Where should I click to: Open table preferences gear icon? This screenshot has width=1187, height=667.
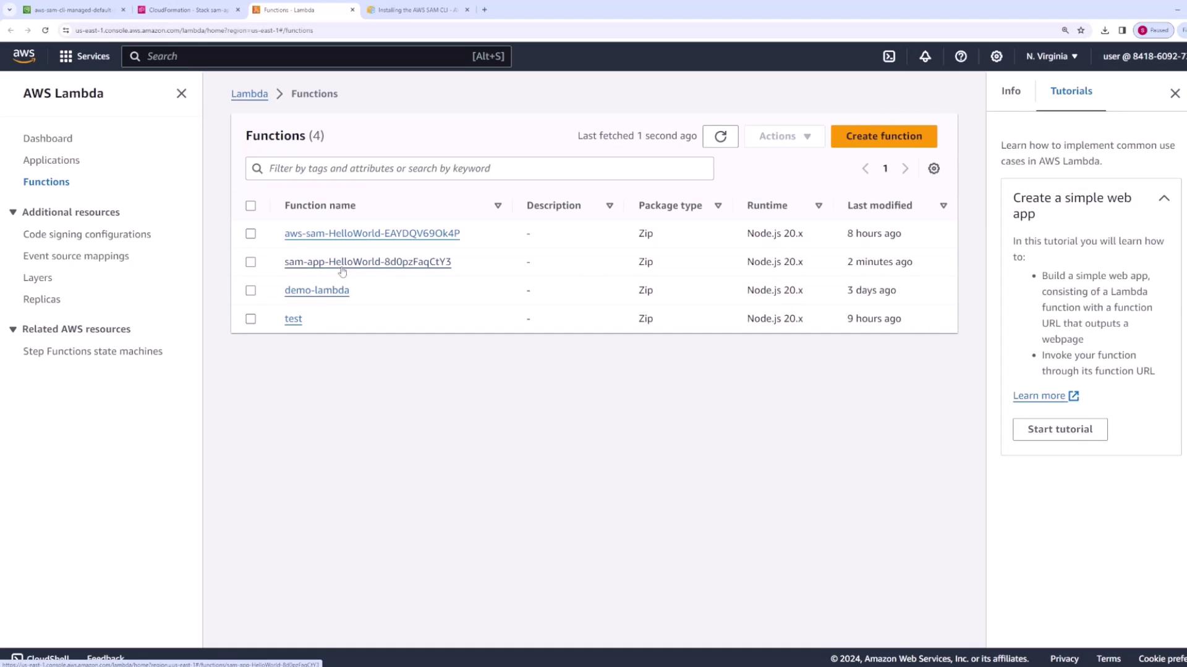[934, 169]
